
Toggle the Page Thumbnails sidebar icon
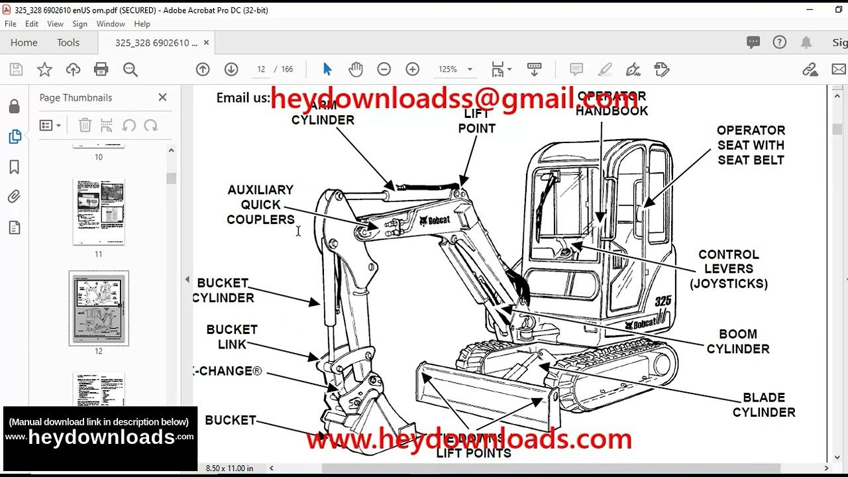point(14,137)
